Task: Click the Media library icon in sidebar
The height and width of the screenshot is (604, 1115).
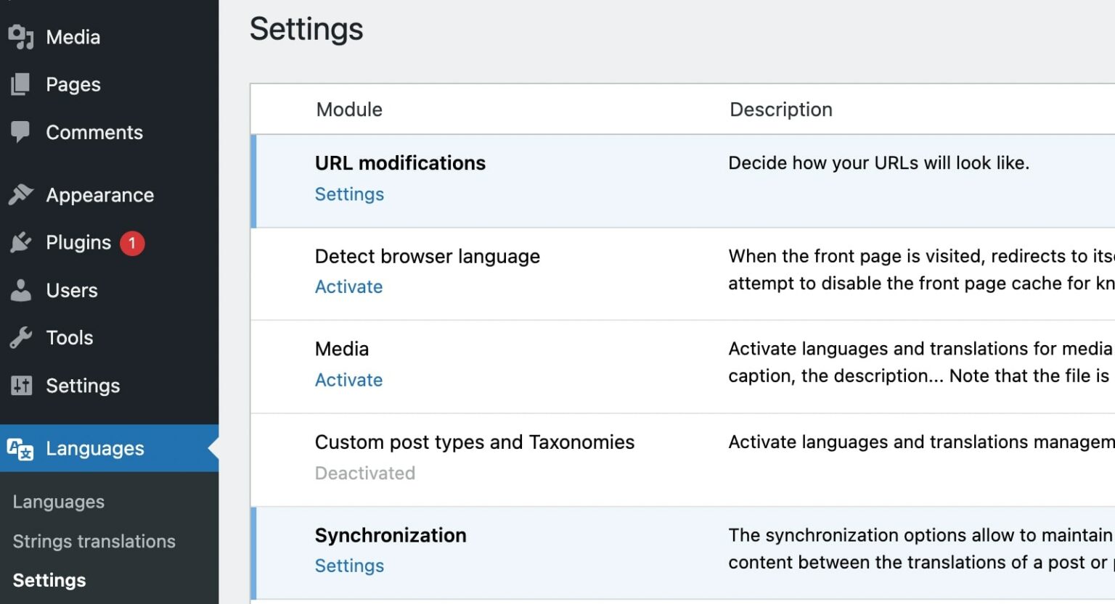Action: (x=22, y=37)
